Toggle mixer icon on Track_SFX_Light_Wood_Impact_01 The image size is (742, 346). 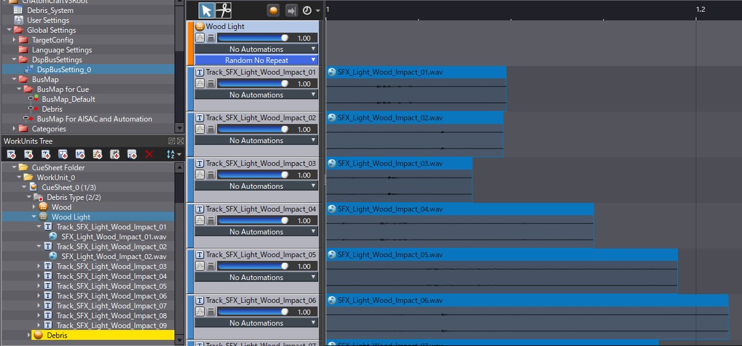pos(210,84)
